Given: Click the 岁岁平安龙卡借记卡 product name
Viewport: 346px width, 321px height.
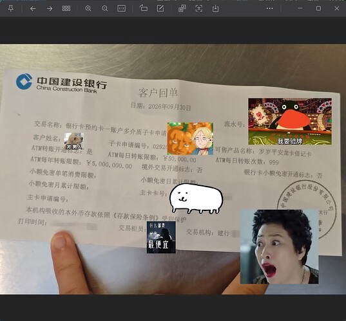Looking at the screenshot, I should pyautogui.click(x=285, y=152).
